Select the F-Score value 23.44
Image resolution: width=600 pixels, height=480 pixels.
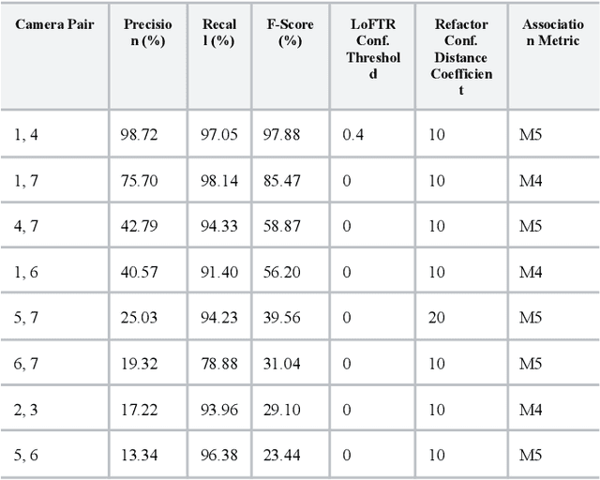(x=281, y=456)
